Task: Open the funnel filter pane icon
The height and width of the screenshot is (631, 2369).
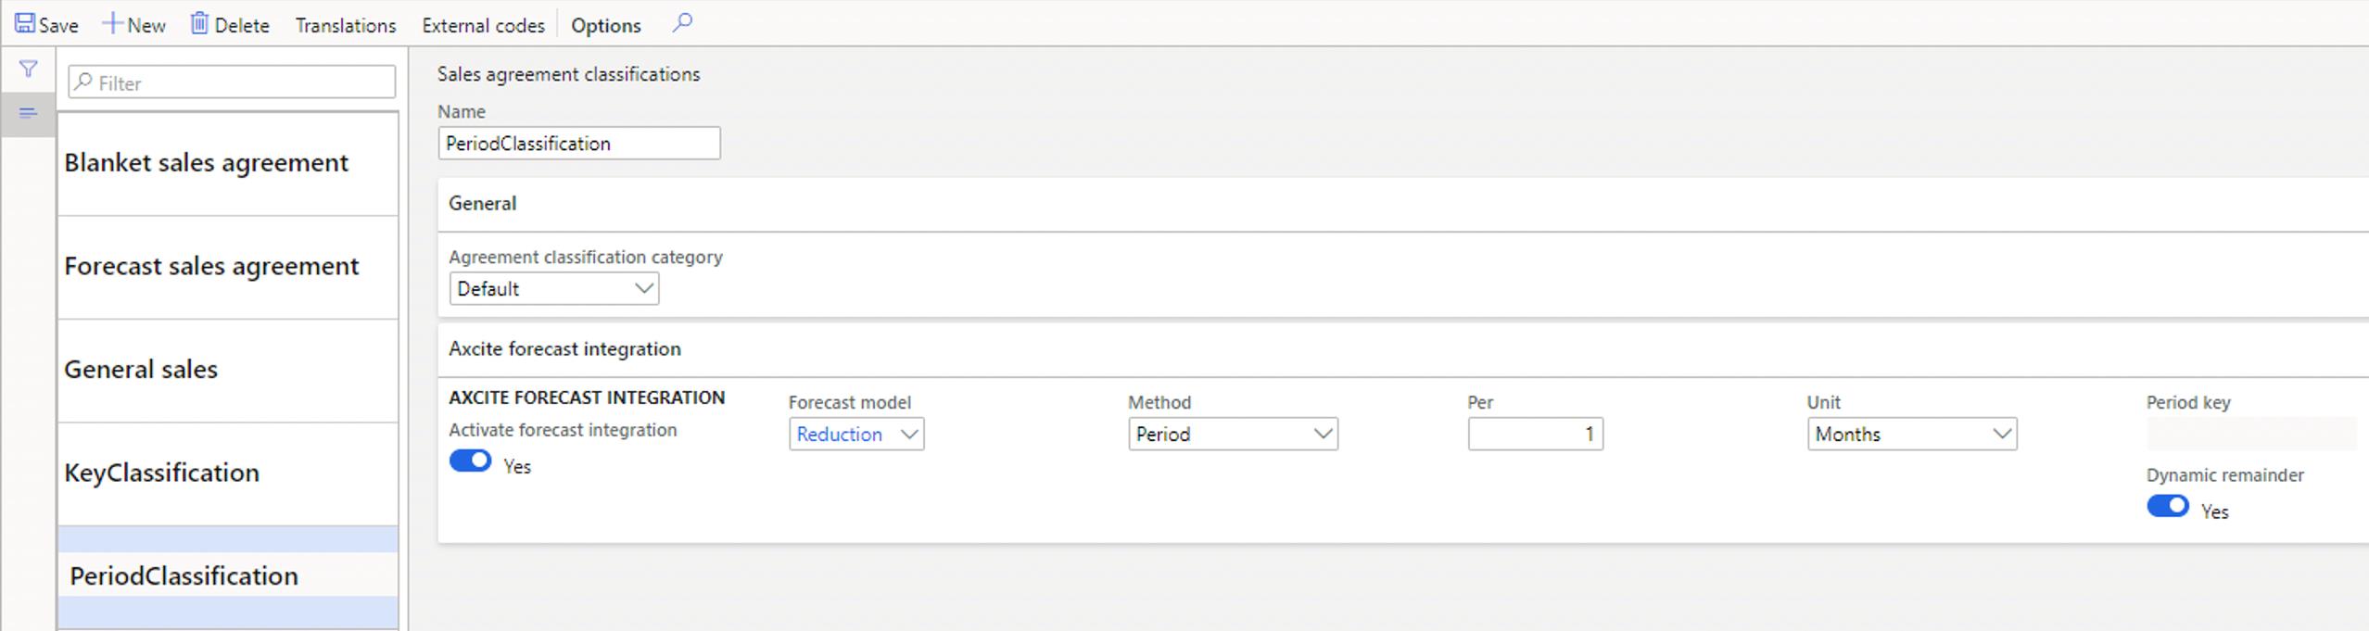Action: [x=29, y=69]
